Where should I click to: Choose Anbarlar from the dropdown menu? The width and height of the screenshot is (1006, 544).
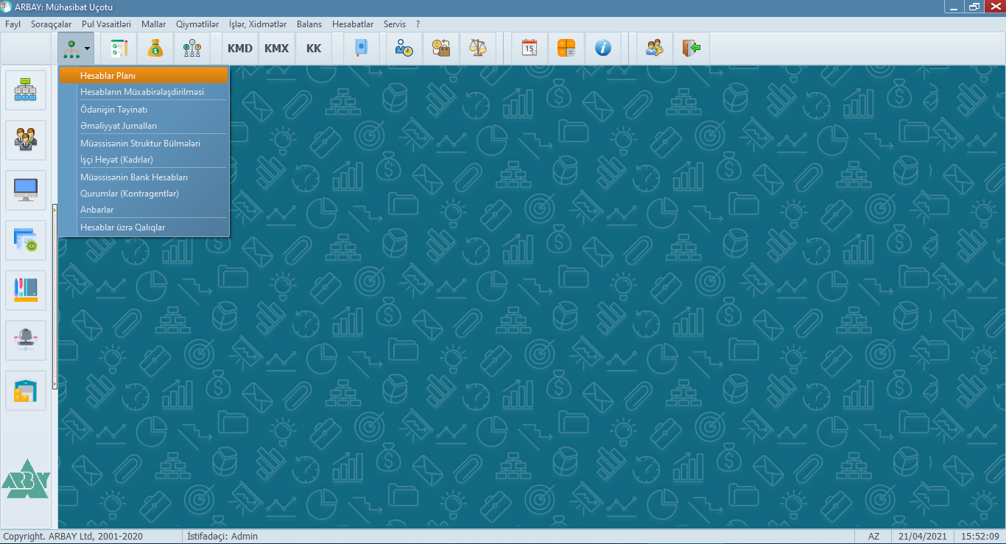click(x=144, y=210)
